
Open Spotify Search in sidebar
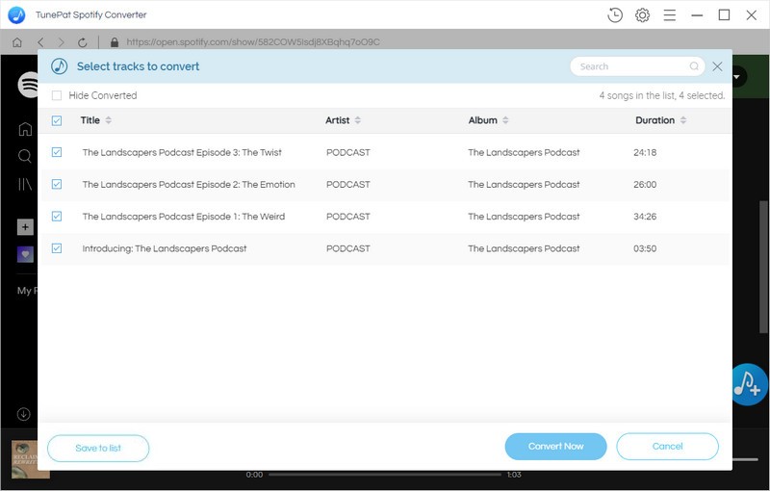click(x=25, y=156)
